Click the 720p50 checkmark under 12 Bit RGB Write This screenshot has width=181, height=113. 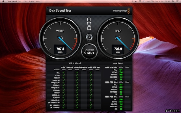[90, 78]
